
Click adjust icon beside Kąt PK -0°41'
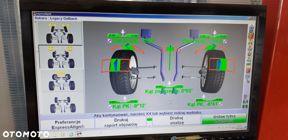[x=220, y=104]
